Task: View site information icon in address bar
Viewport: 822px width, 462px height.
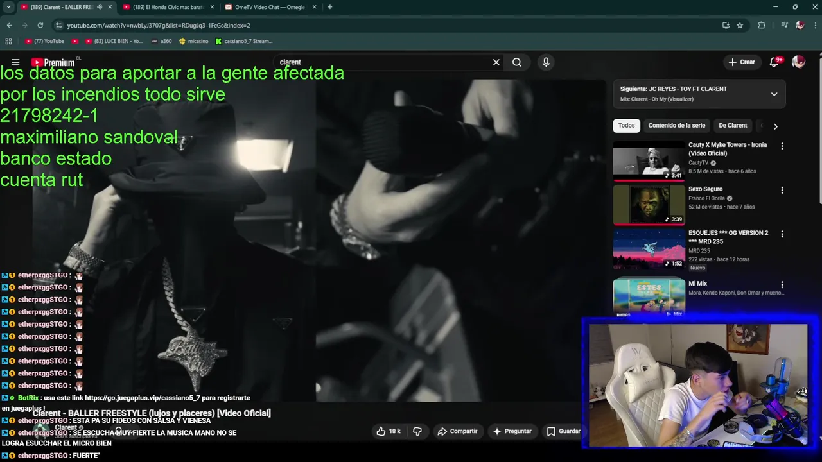Action: click(58, 25)
